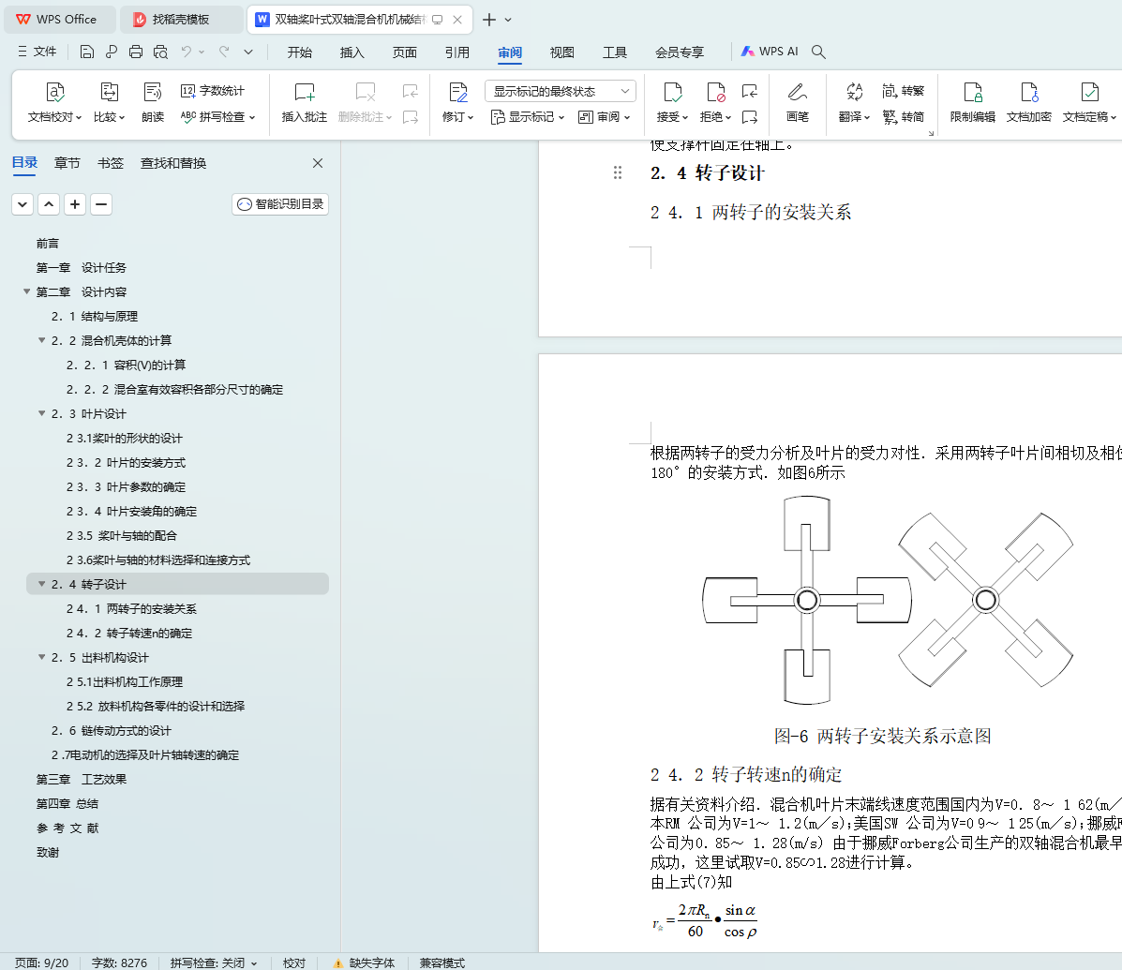This screenshot has height=970, width=1122.
Task: Add a new document tab with plus
Action: click(488, 20)
